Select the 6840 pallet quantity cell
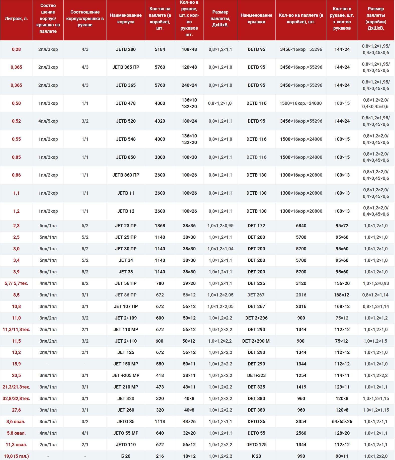 pos(301,226)
